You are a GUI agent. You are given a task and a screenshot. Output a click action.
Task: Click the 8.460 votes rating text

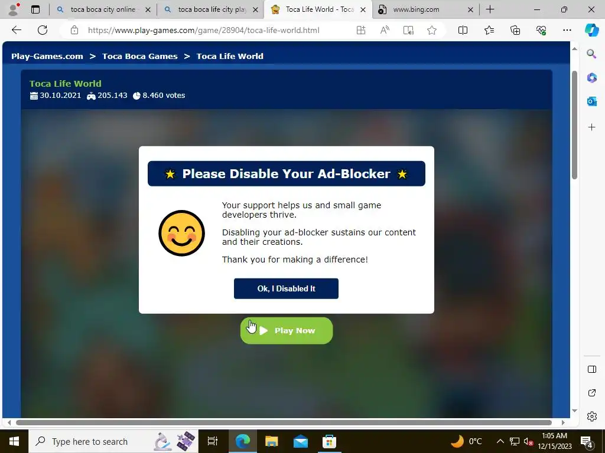(x=164, y=95)
